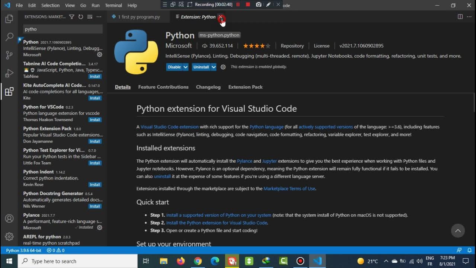Click the Windows search box
The image size is (476, 268).
(x=78, y=261)
